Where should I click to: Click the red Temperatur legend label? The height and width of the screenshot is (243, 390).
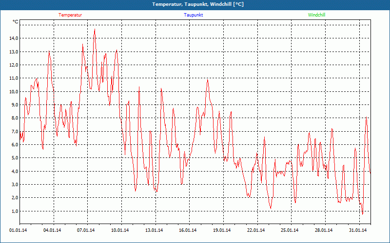[x=70, y=15]
